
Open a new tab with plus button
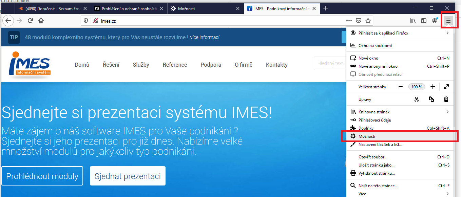click(x=326, y=8)
